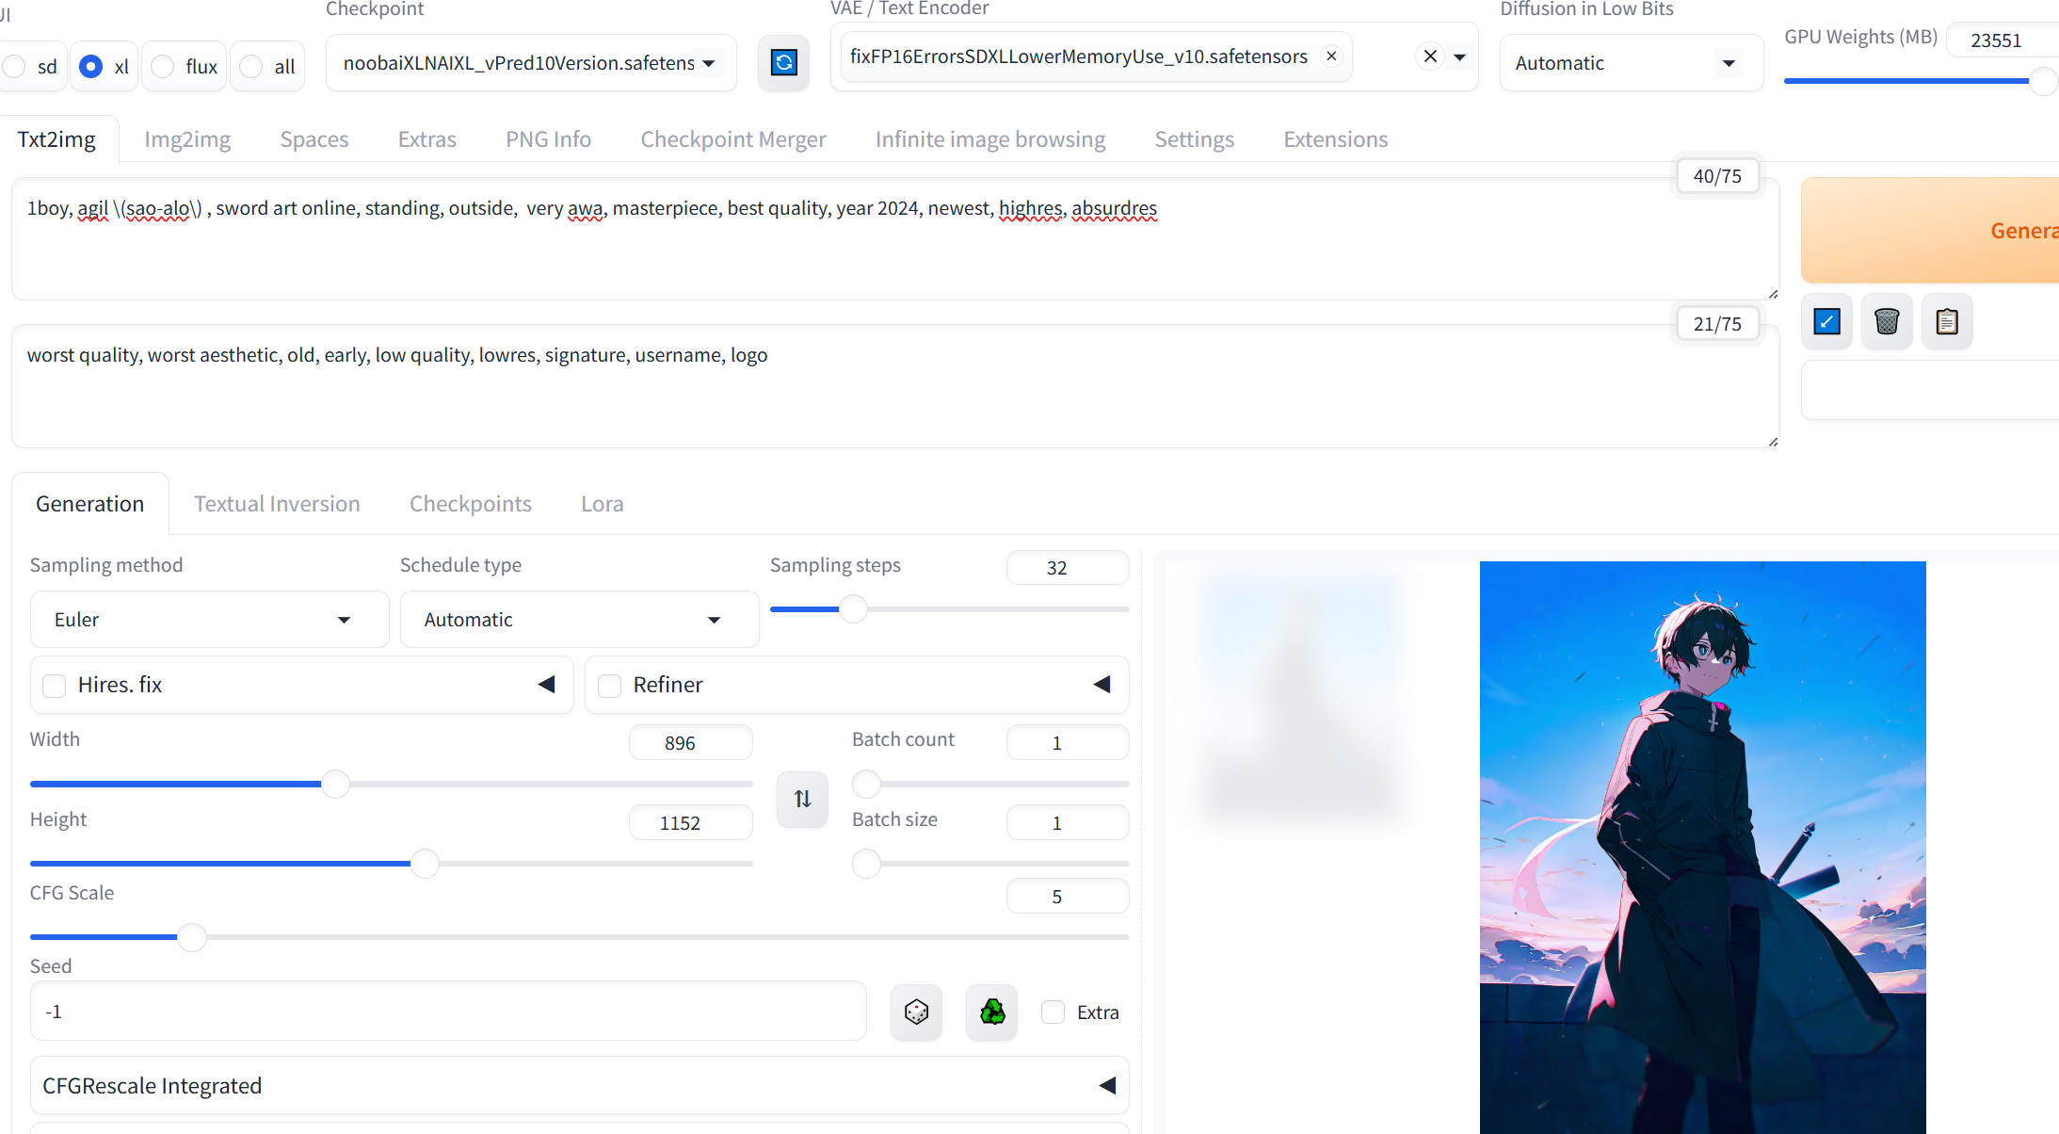Click the Height number field
2059x1134 pixels.
tap(690, 823)
